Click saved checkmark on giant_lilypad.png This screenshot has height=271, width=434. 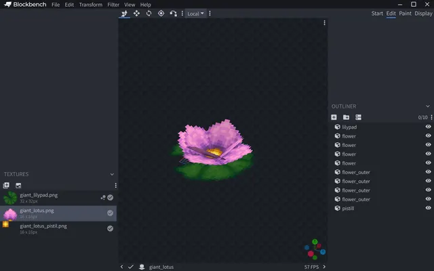click(x=110, y=197)
